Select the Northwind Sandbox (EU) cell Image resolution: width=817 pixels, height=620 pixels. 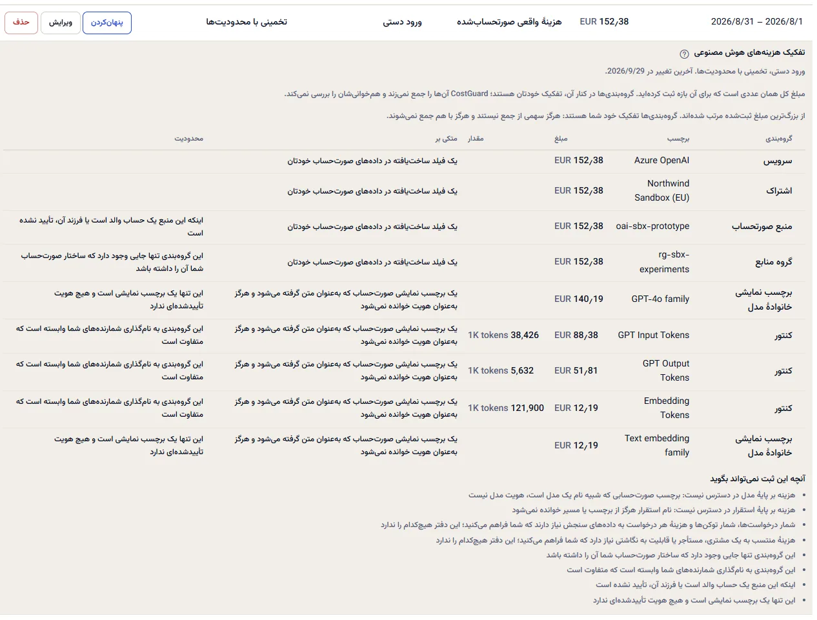point(661,191)
